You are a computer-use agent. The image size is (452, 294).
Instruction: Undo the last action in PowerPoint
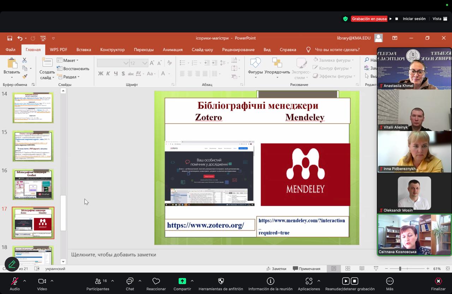pos(20,38)
